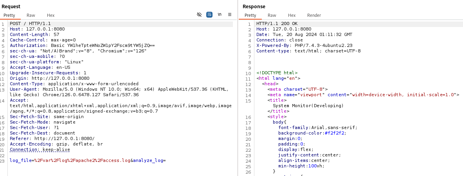Switch to the Response Raw tab
This screenshot has width=463, height=176.
[272, 15]
